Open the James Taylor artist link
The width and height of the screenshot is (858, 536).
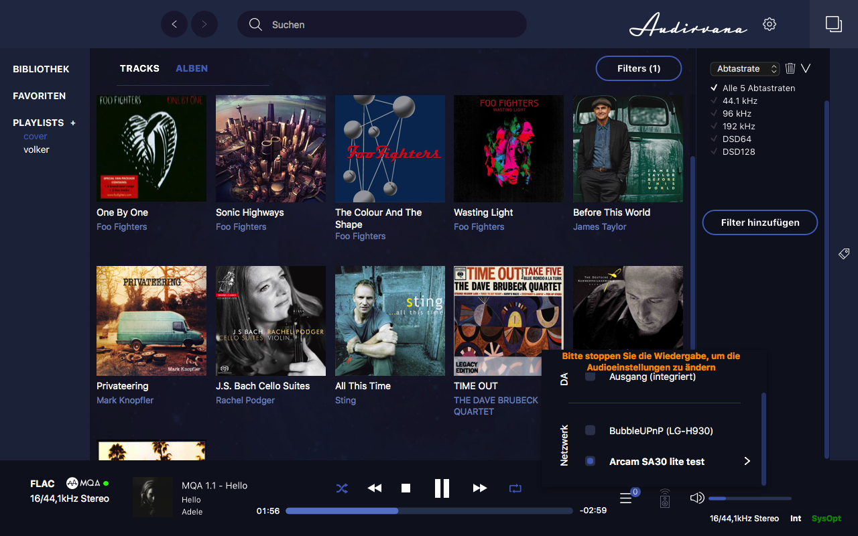tap(600, 226)
